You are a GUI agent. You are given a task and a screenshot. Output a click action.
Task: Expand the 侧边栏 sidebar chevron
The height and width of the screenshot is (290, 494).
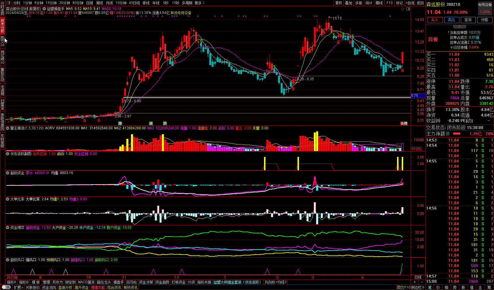point(418,287)
